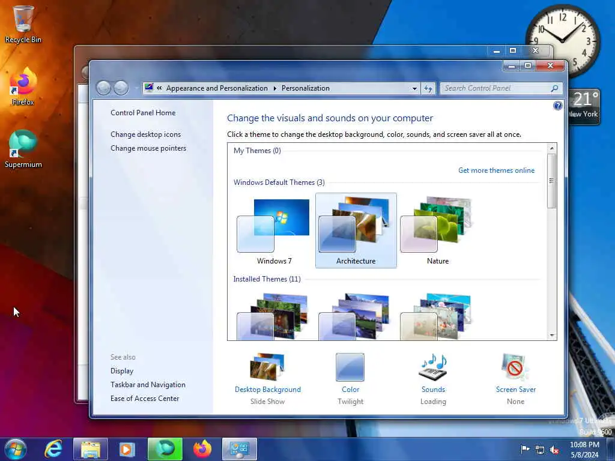Open the Display link under See also
Viewport: 615px width, 461px height.
point(122,371)
